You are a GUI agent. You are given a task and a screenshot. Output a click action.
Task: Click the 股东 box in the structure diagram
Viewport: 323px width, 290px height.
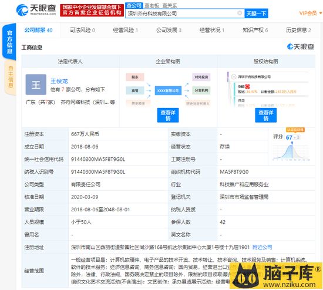point(135,77)
